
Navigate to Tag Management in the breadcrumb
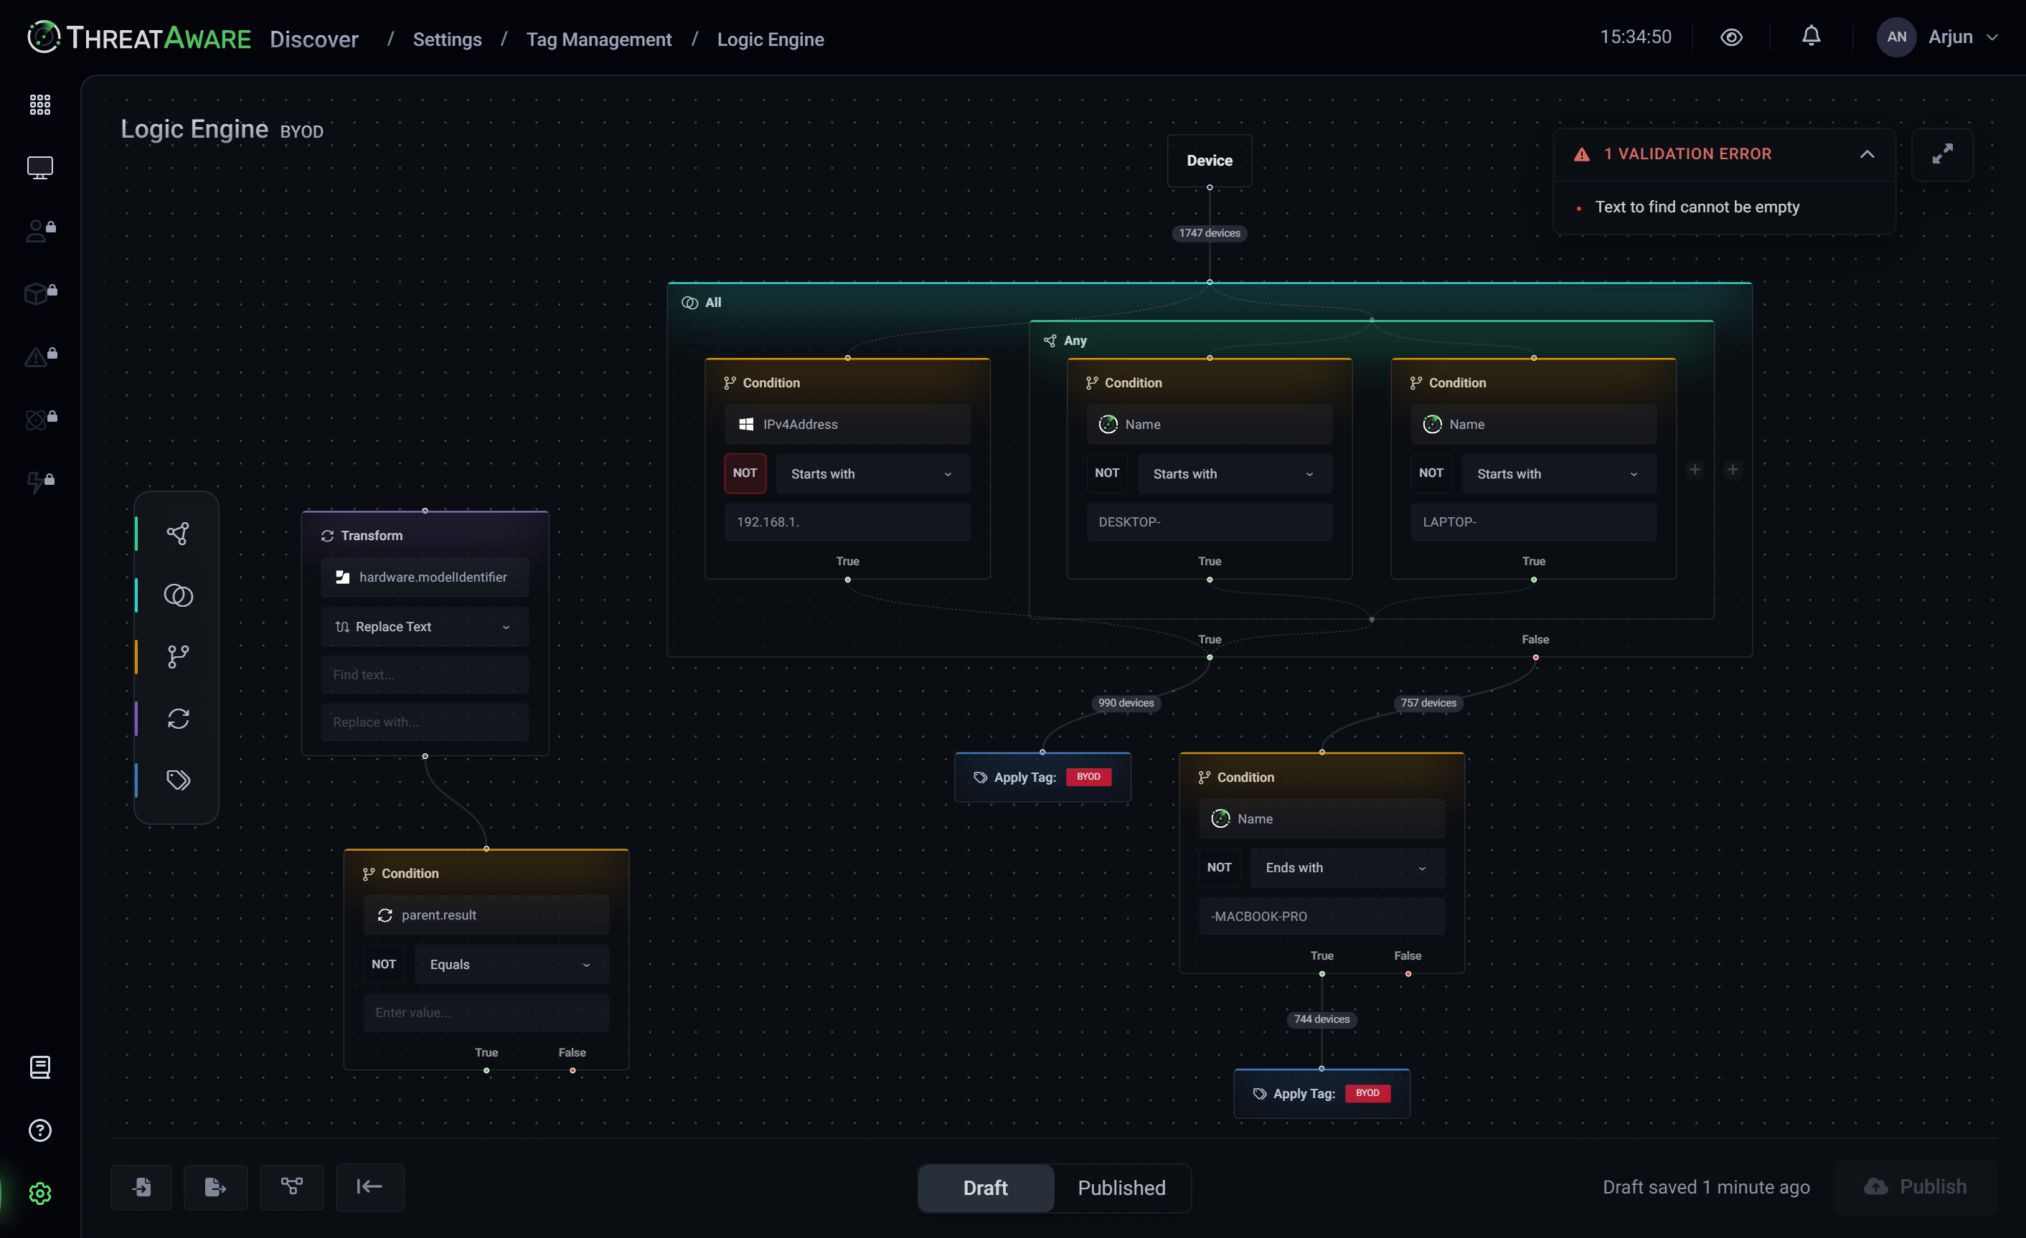click(x=600, y=39)
